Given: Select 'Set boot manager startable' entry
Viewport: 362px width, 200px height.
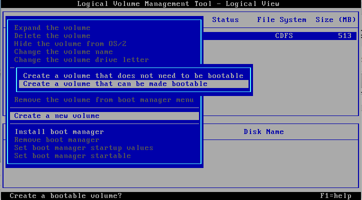Looking at the screenshot, I should tap(72, 156).
